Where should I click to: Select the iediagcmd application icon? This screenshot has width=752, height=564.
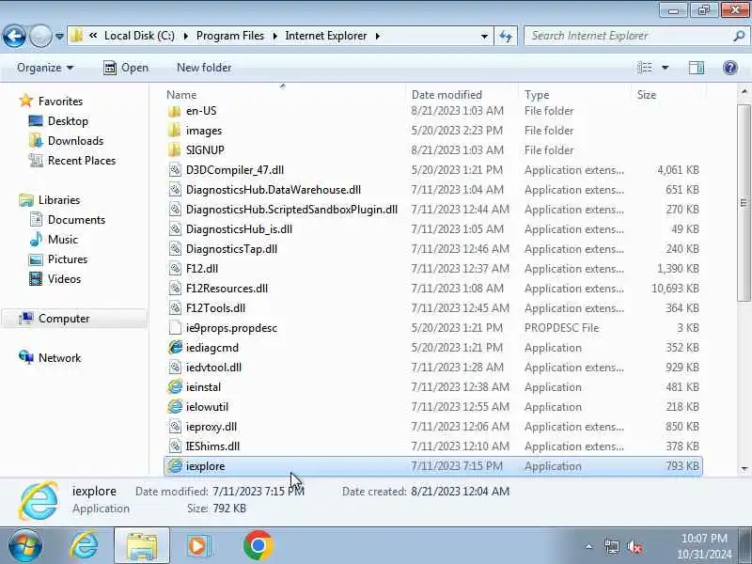coord(175,347)
